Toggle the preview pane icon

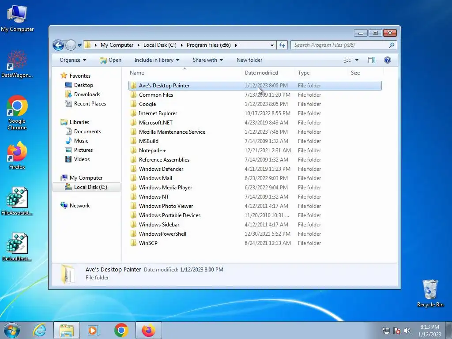372,60
